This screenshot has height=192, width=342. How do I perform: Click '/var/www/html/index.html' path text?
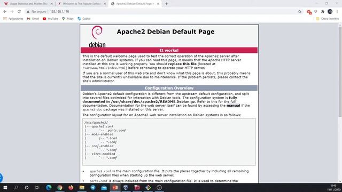point(105,68)
